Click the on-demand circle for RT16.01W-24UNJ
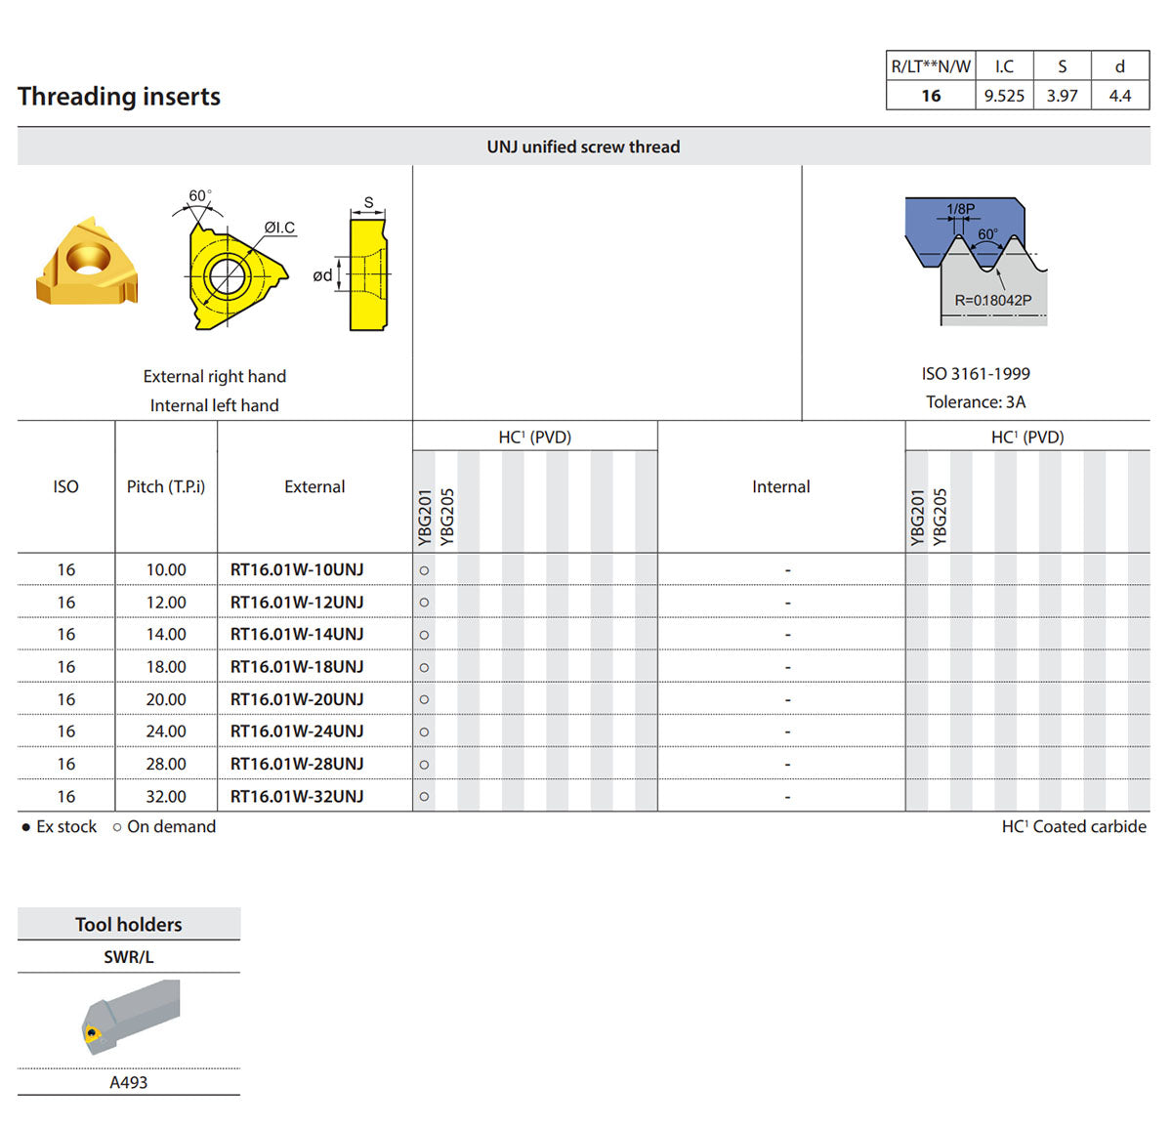1172x1128 pixels. pyautogui.click(x=424, y=731)
